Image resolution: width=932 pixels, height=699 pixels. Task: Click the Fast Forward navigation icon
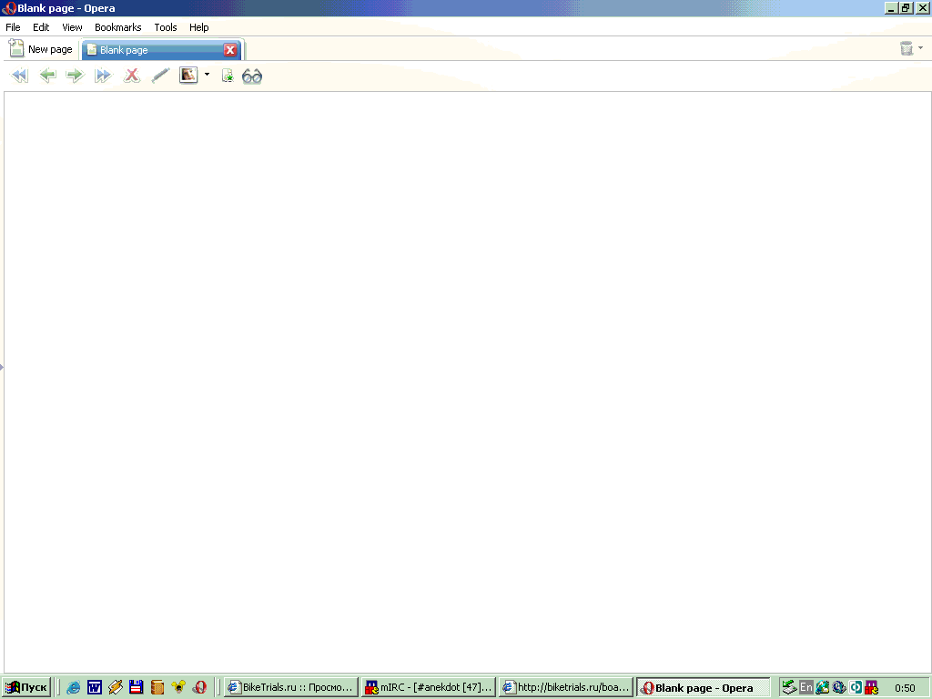click(x=103, y=76)
